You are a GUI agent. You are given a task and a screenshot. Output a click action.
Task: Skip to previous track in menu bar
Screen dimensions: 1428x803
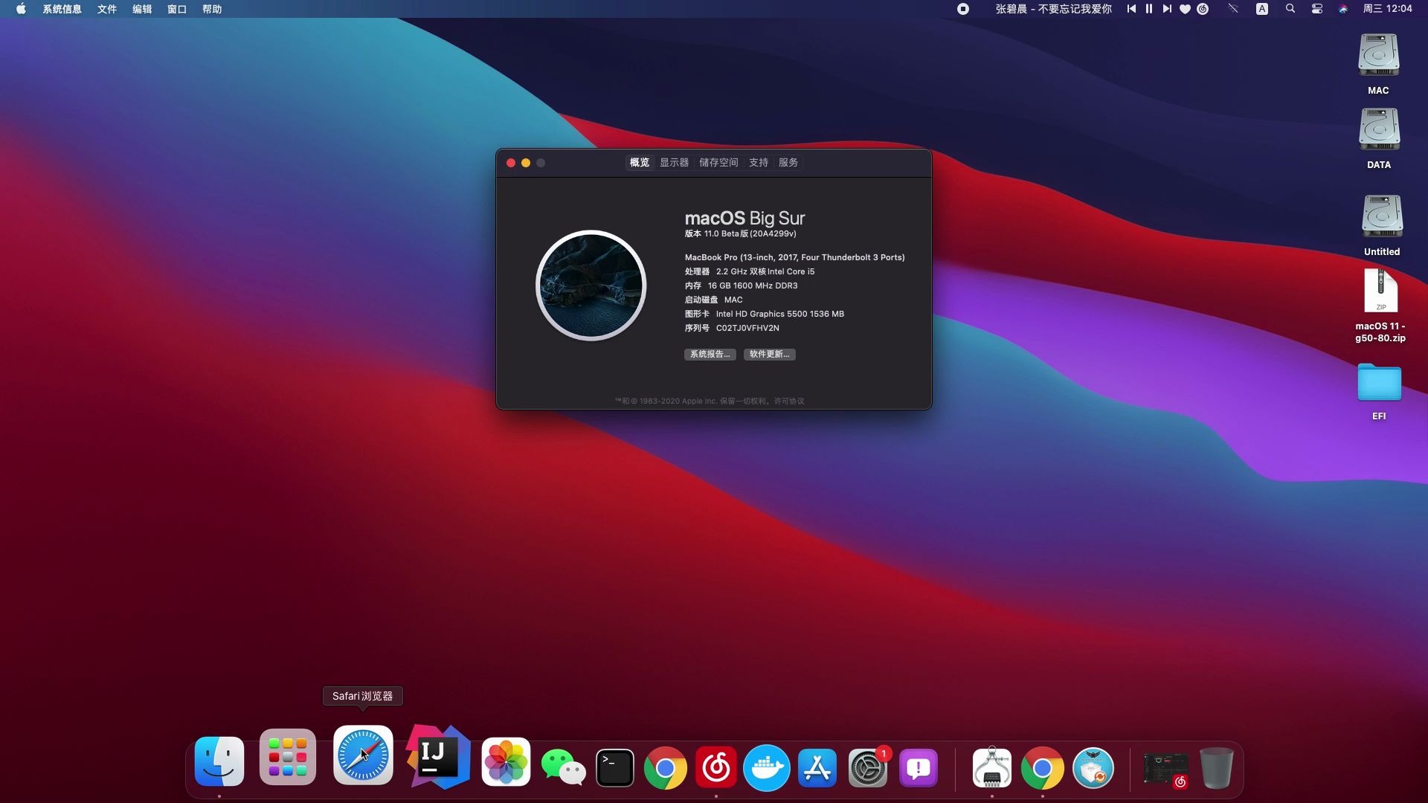[1131, 9]
